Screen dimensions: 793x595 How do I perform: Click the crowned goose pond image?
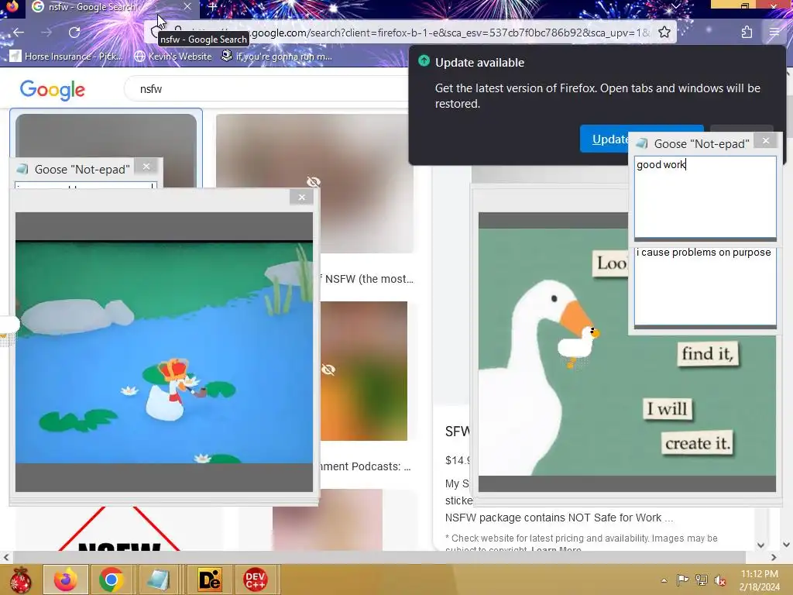pos(164,352)
